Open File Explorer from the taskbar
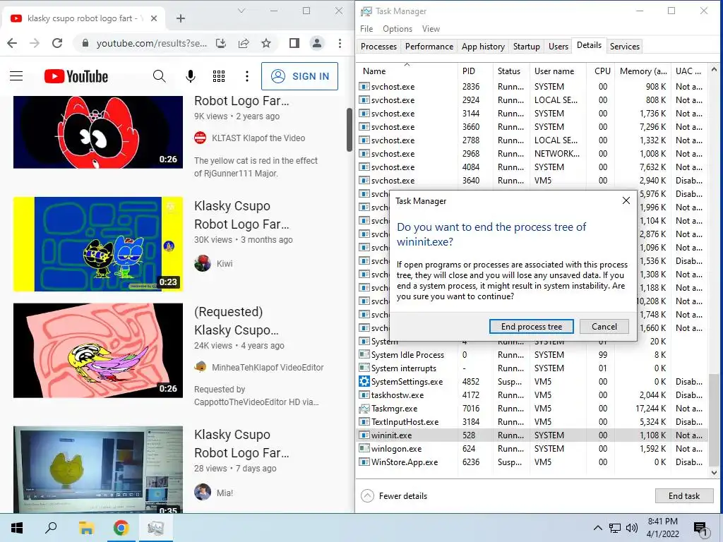Screen dimensions: 723x542 86,528
